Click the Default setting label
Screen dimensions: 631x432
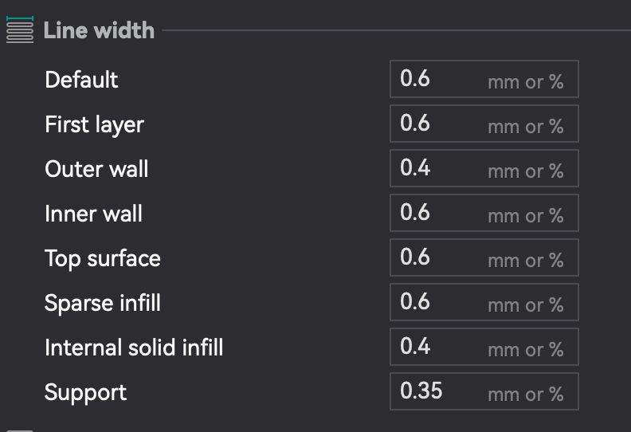click(x=81, y=80)
